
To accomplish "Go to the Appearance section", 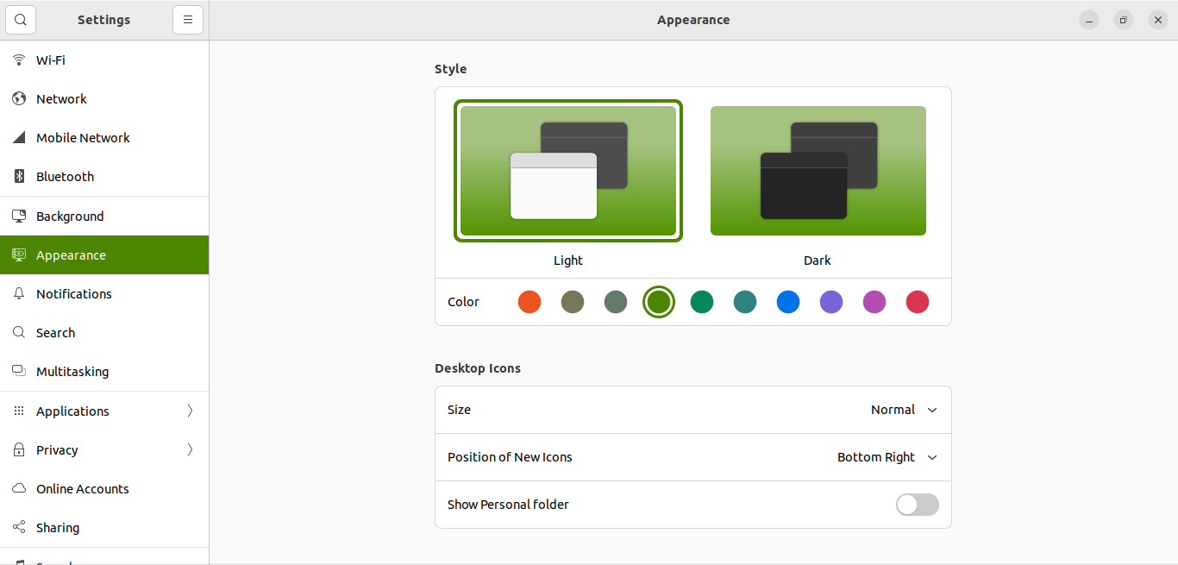I will (x=71, y=254).
